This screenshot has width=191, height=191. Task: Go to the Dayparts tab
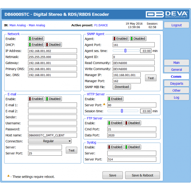click(176, 83)
